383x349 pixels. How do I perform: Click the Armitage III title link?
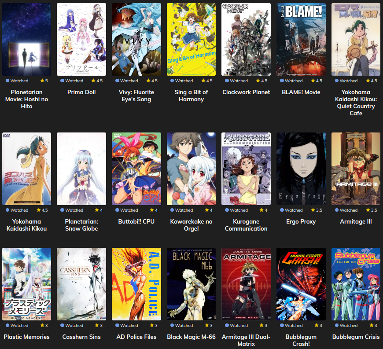356,221
